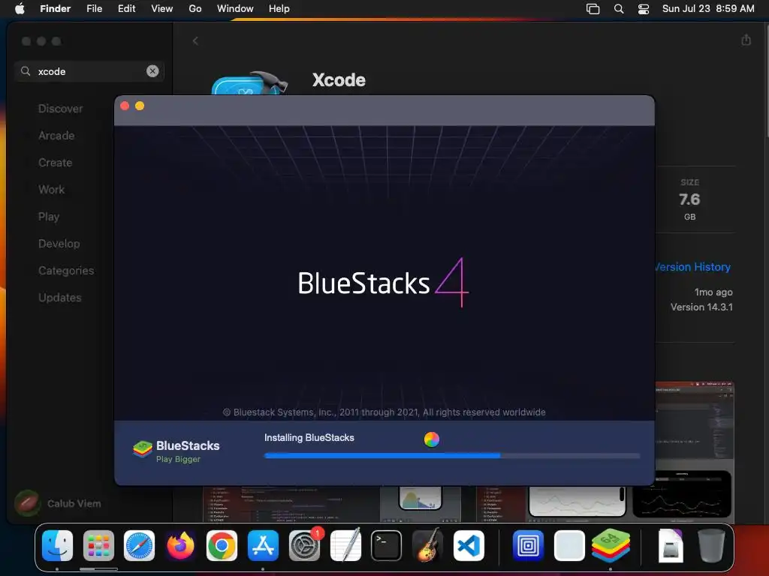Open Google Chrome in the dock

[x=222, y=546]
